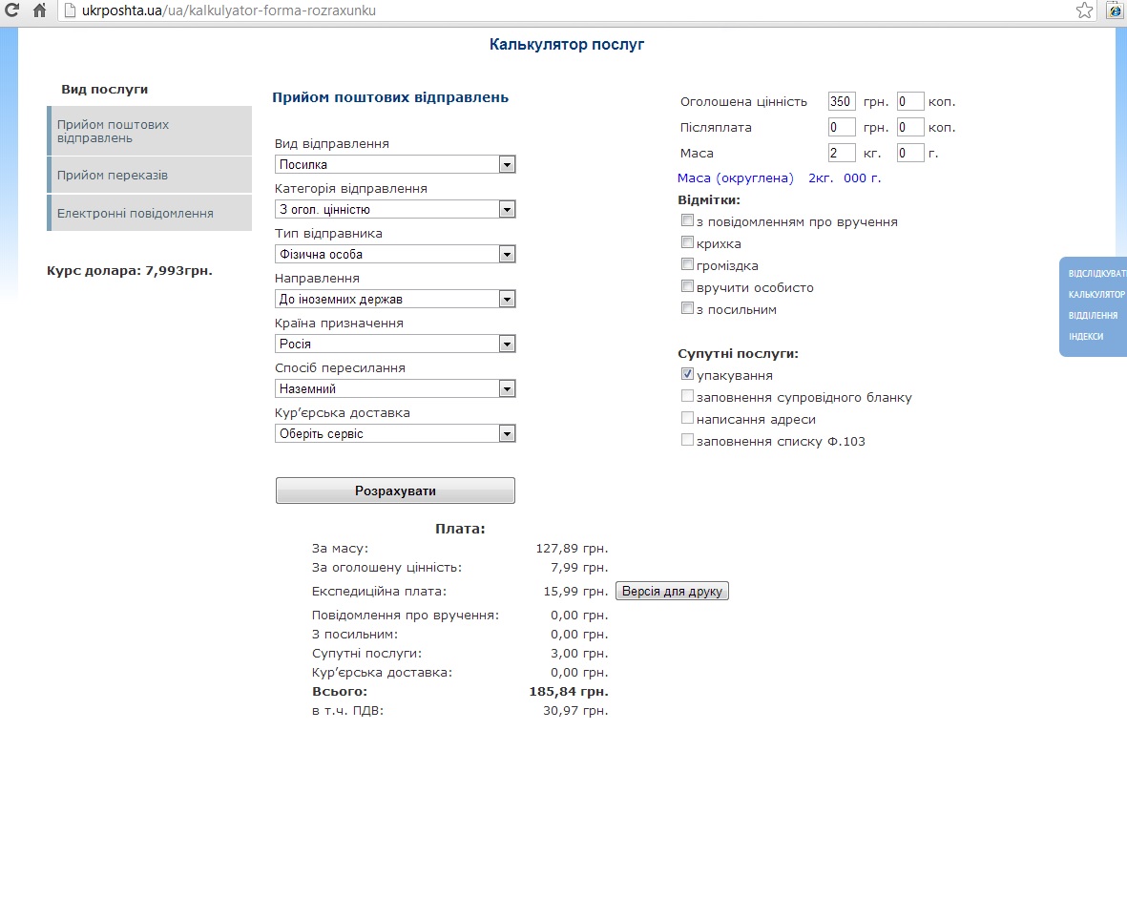Click the ПДВ value 30,97 грн.

[575, 711]
